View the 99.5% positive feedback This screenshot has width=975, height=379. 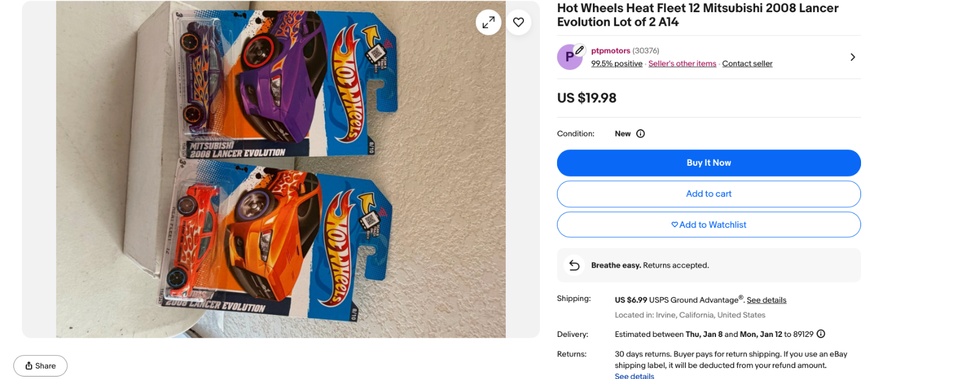(617, 64)
